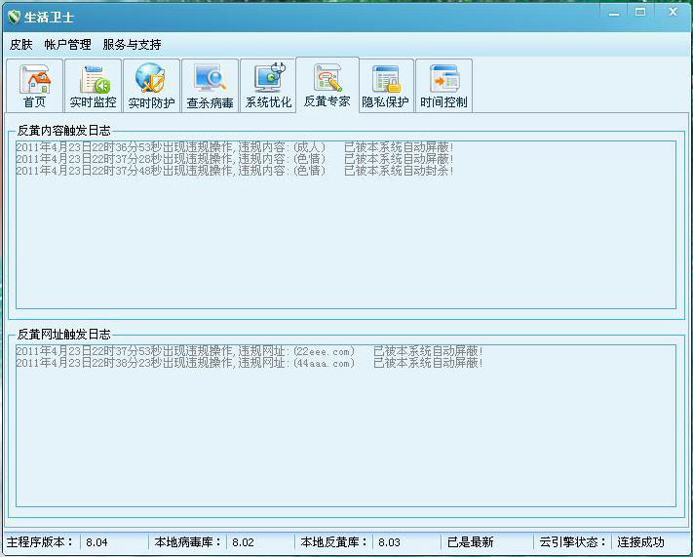Click the 连接成功 cloud engine status
693x557 pixels.
[x=640, y=542]
